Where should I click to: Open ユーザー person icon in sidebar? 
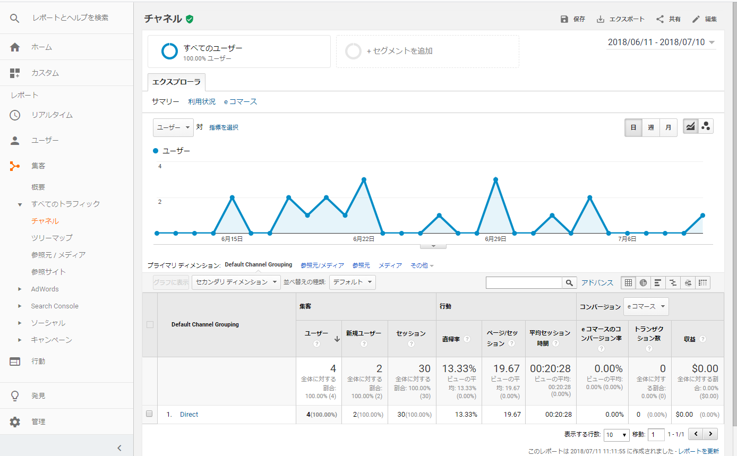[x=15, y=141]
